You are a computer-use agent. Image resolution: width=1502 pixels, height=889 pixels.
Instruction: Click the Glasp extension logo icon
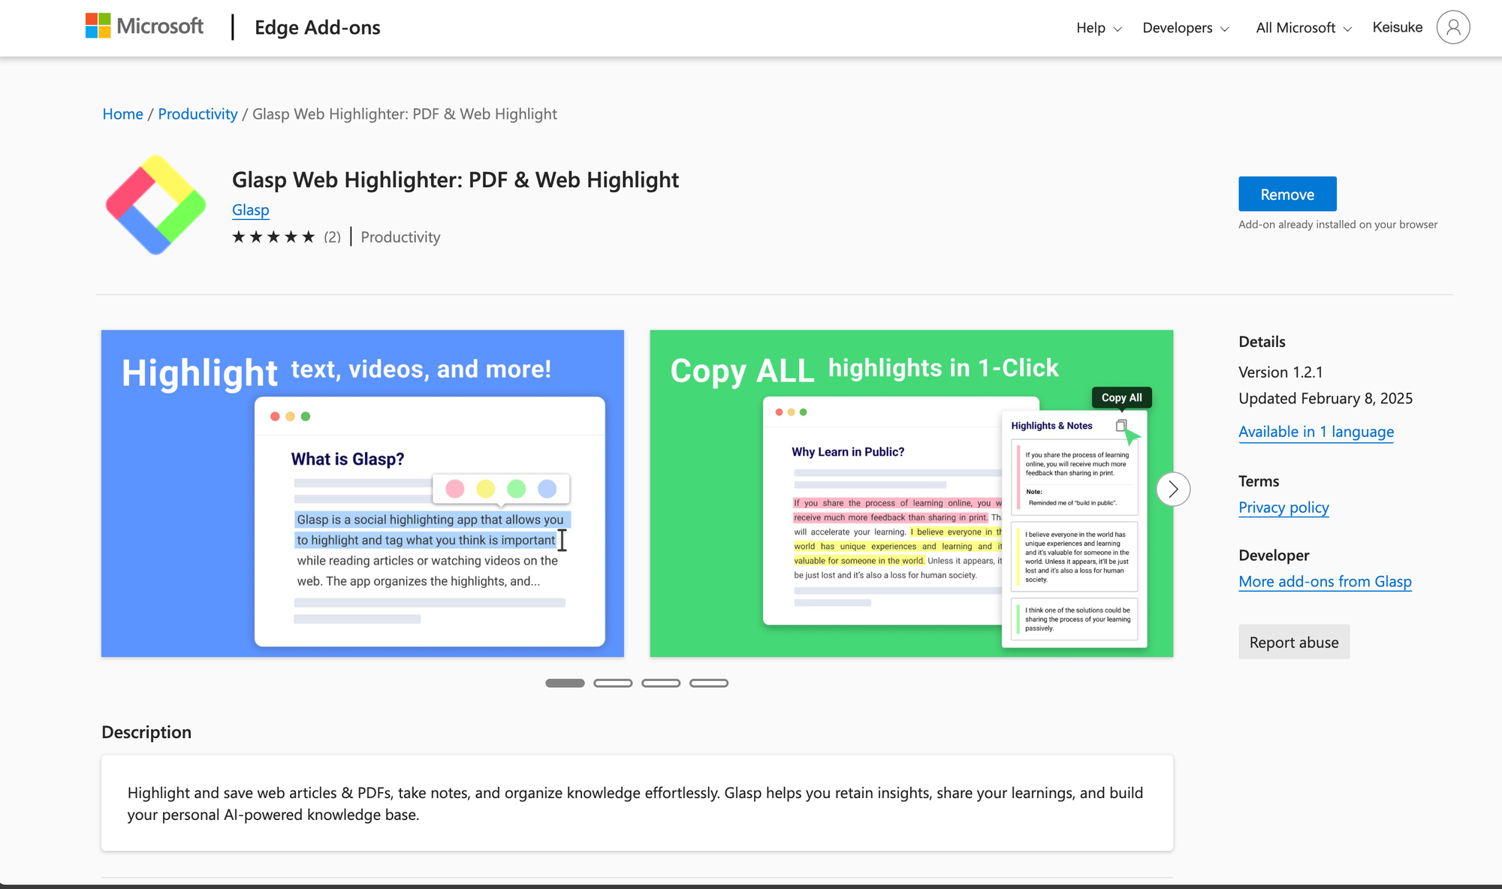coord(155,205)
